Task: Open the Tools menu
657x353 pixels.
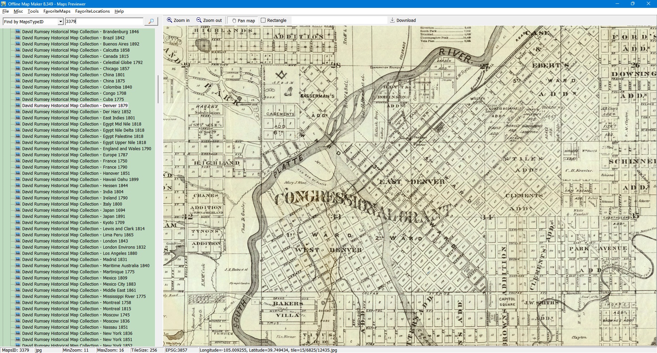Action: (x=33, y=11)
